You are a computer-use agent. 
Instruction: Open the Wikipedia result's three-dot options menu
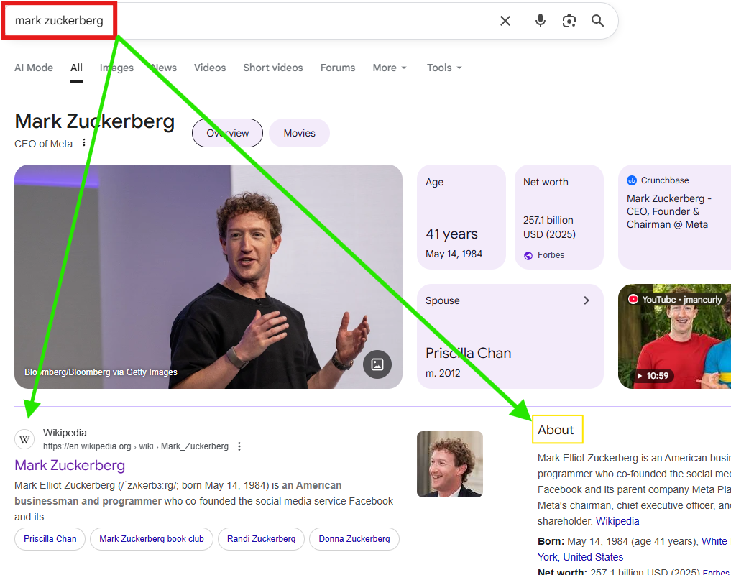tap(239, 446)
